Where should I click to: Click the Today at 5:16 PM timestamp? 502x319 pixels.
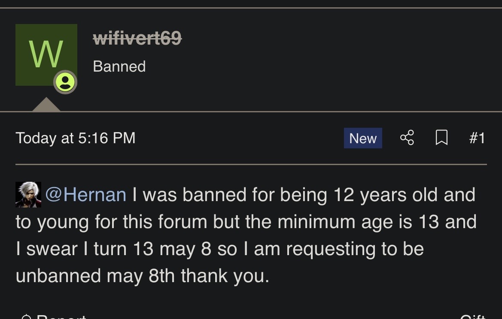[x=76, y=138]
